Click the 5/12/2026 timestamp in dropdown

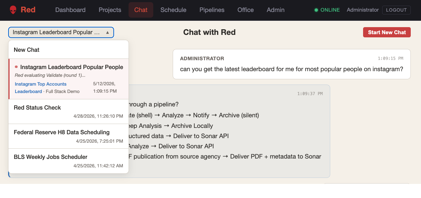[105, 87]
